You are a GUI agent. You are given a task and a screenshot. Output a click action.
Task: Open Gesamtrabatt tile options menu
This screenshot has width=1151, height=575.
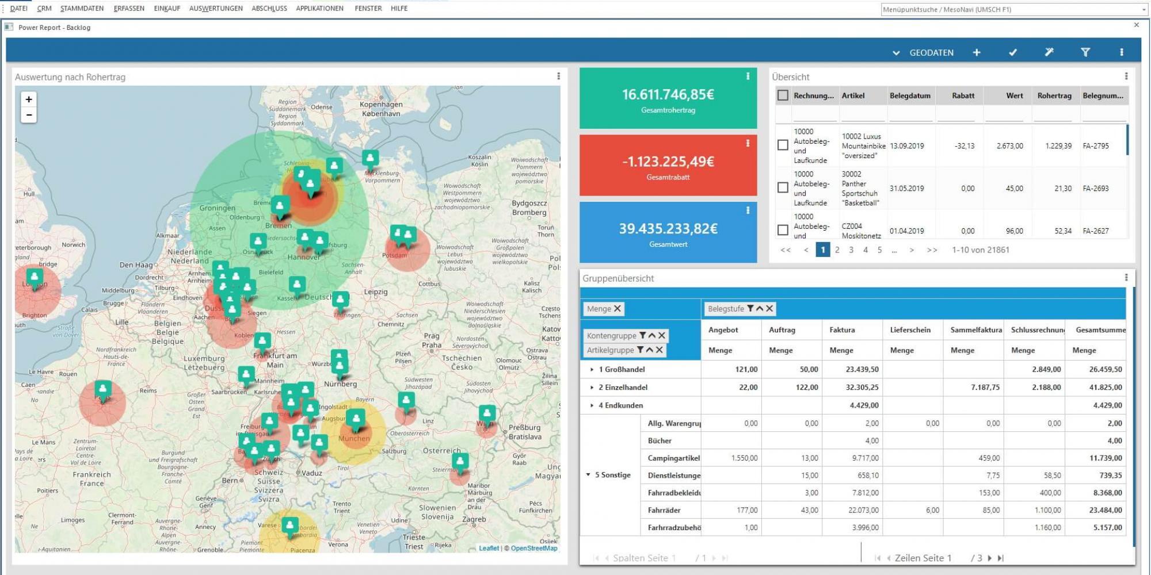click(748, 143)
